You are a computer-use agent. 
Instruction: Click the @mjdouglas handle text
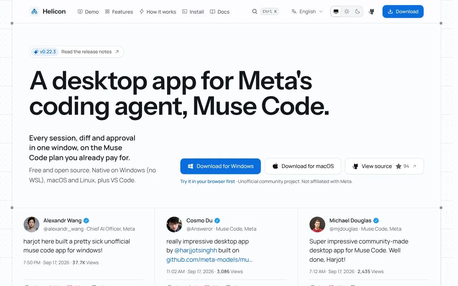coord(344,229)
